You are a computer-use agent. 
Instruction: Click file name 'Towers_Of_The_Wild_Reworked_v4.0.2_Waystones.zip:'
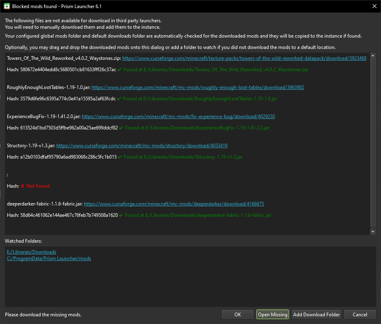64,58
